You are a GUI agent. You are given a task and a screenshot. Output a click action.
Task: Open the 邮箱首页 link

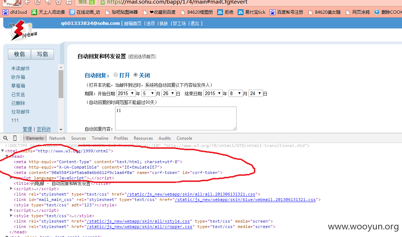point(133,23)
